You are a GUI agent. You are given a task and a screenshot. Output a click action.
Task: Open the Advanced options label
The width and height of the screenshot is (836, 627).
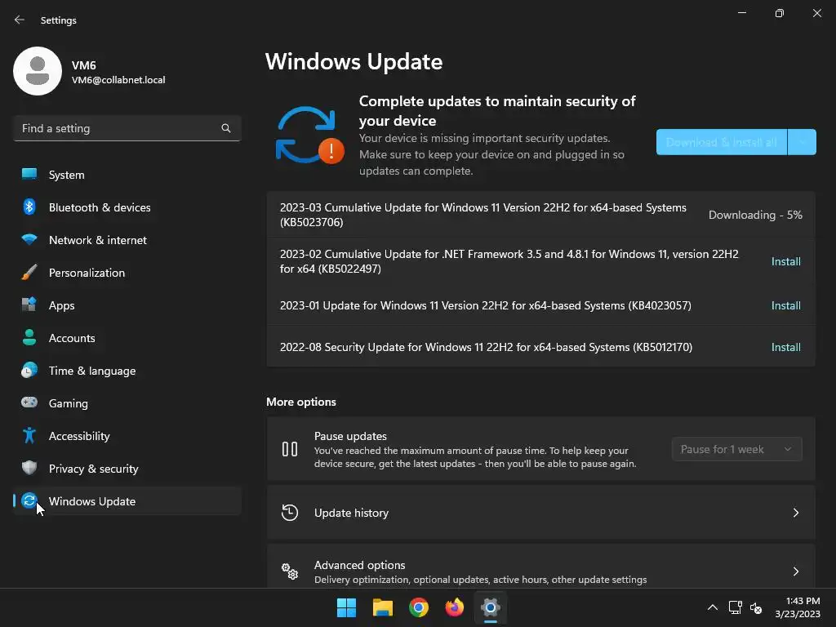(x=360, y=565)
